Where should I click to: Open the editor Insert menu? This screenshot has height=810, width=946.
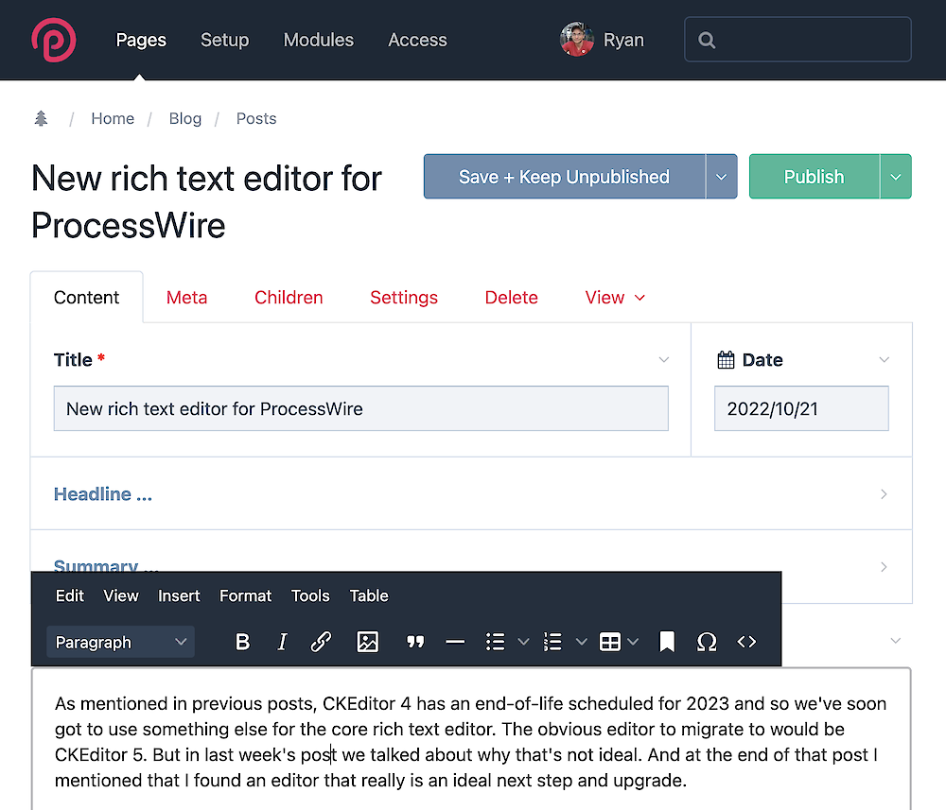pos(179,595)
